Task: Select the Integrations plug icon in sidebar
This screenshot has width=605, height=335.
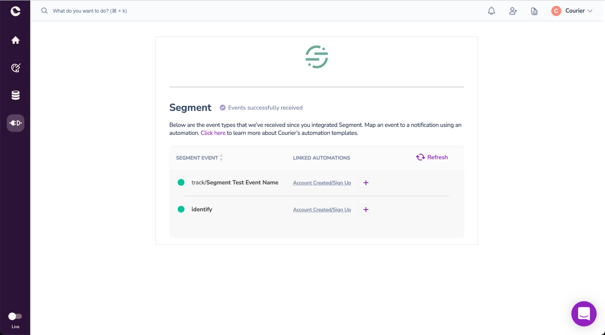Action: click(15, 123)
